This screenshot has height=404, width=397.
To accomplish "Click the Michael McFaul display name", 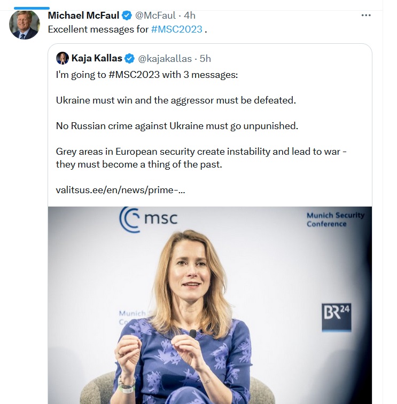I will click(83, 15).
